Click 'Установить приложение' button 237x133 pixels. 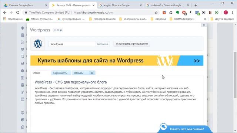click(132, 44)
